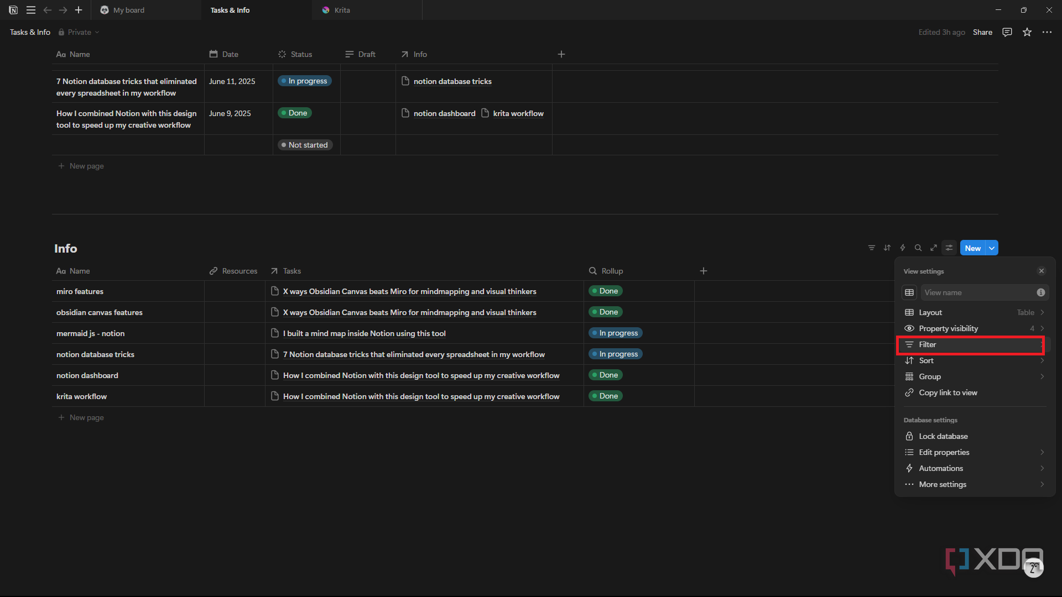Open a new tab with plus icon
The image size is (1062, 597).
(x=79, y=10)
